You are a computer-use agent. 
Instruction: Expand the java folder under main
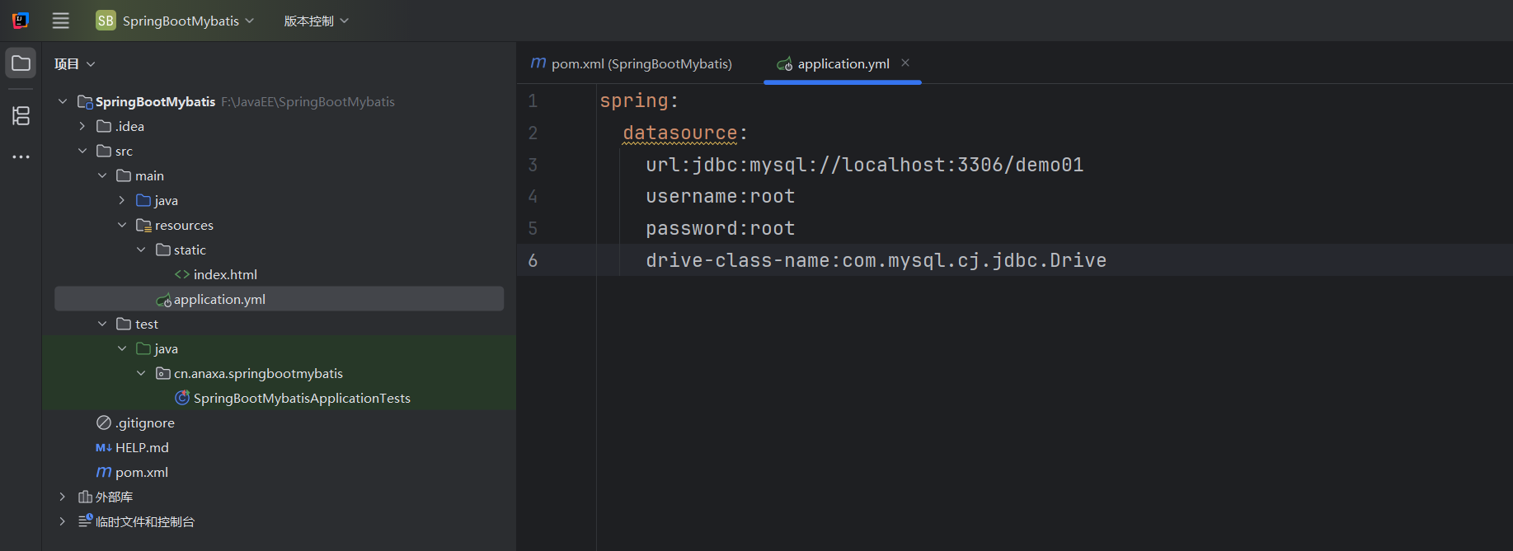[122, 200]
